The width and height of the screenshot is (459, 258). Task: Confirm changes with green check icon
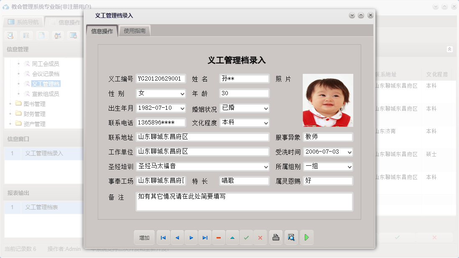(246, 237)
